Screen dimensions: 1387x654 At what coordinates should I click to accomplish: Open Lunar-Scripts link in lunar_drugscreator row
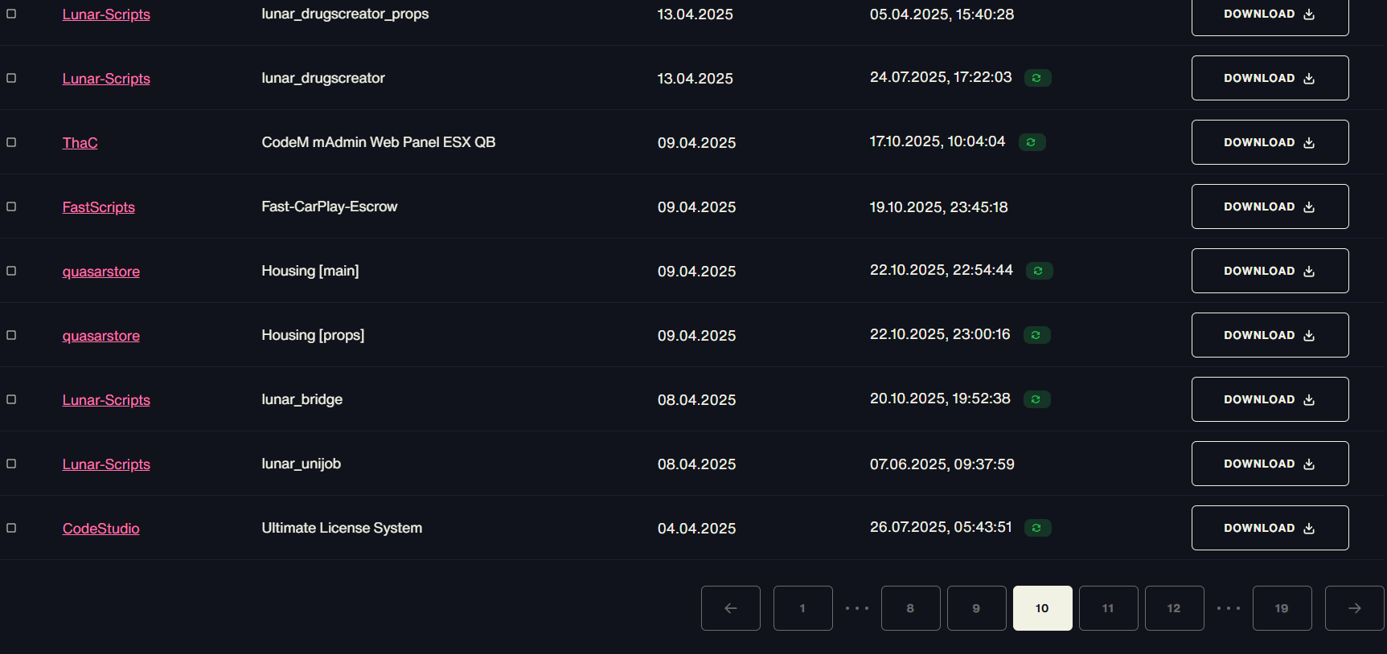tap(106, 79)
